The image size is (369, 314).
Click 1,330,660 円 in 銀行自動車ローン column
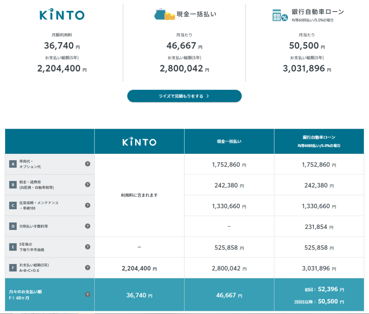click(x=319, y=206)
